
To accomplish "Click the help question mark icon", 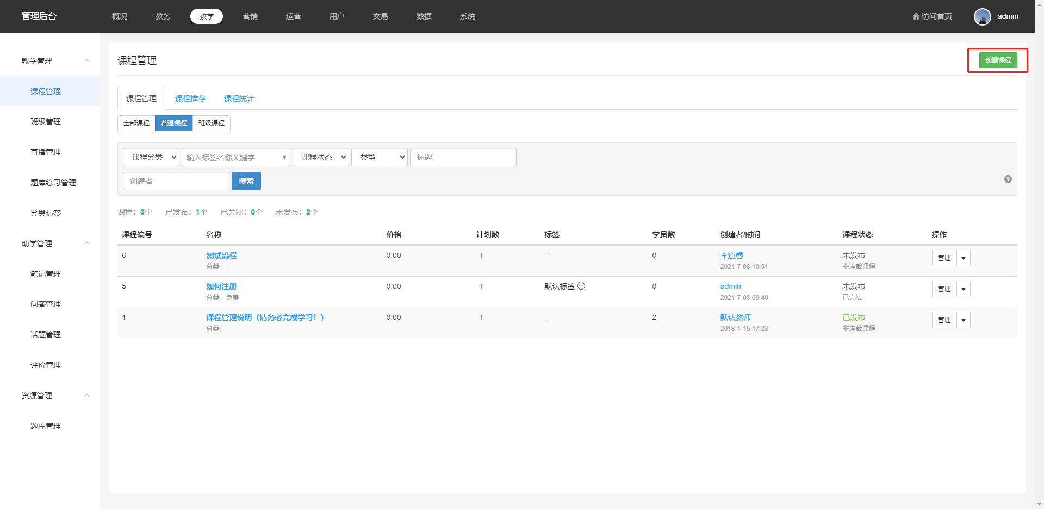I will point(1008,179).
